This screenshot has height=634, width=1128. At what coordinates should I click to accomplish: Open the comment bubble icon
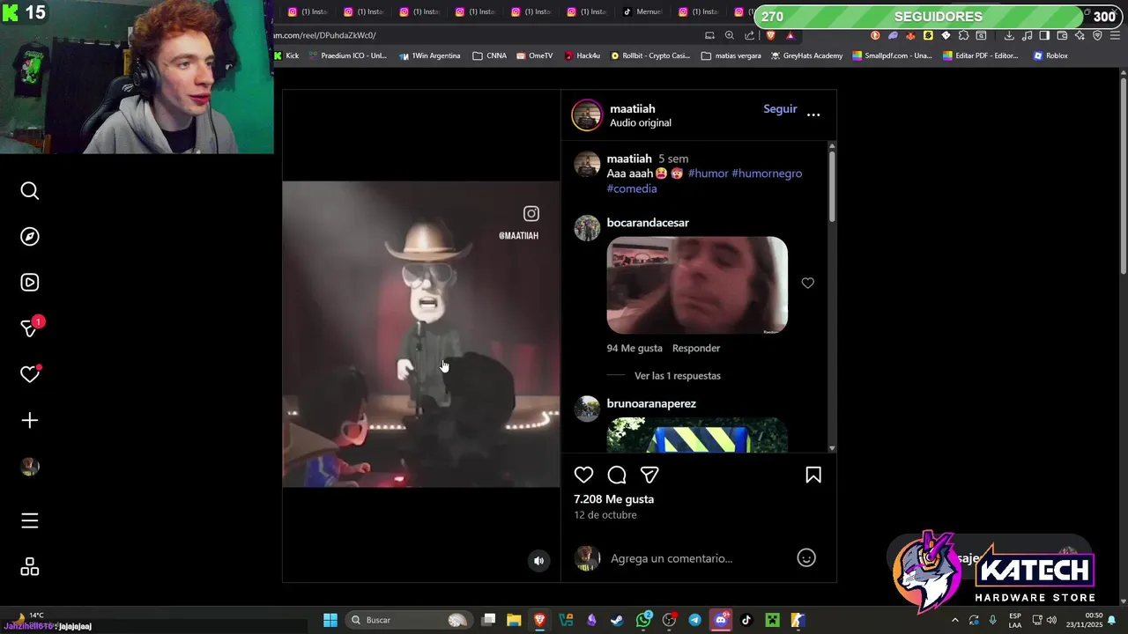[x=617, y=475]
